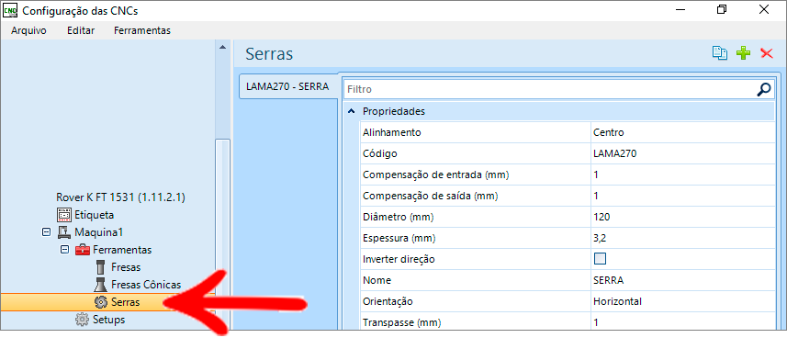
Task: Toggle the Inverter direção checkbox
Action: 600,259
